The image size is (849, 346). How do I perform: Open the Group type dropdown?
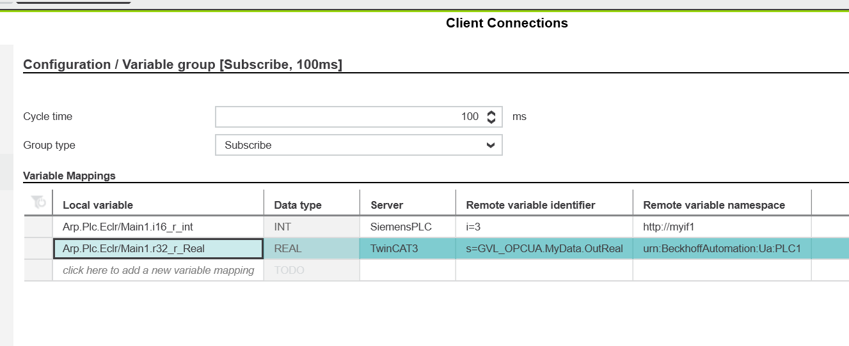359,145
